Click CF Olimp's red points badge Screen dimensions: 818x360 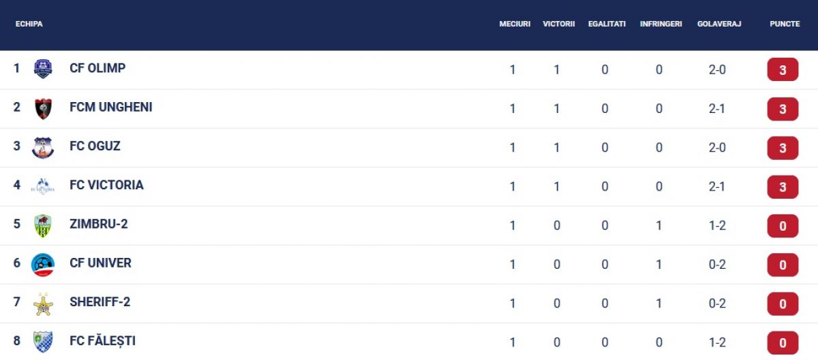click(x=783, y=70)
